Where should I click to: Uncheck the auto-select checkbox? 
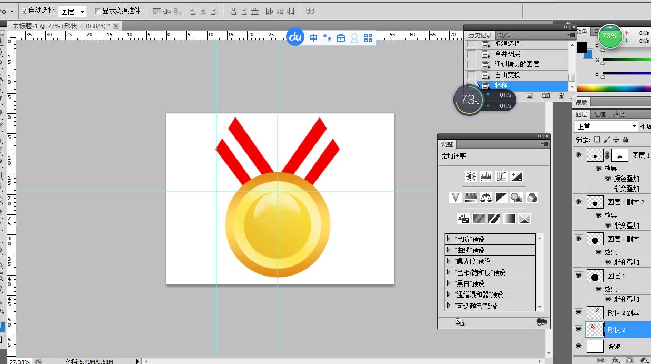coord(24,11)
